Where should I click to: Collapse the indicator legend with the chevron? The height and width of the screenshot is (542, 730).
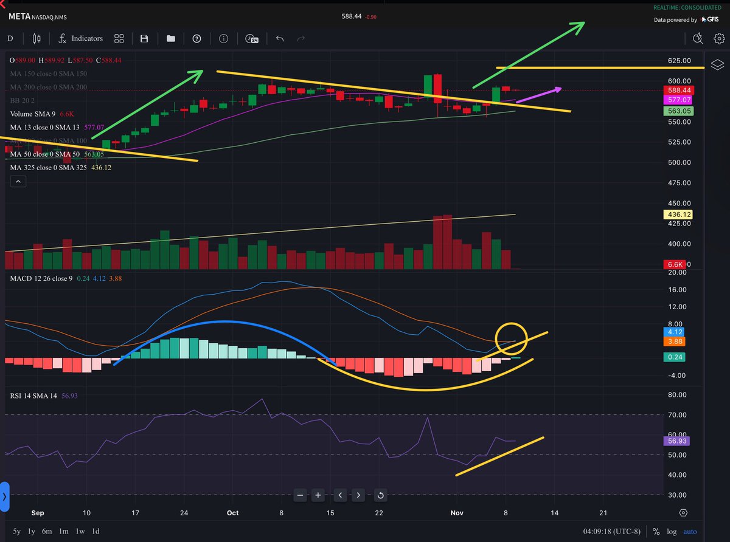(x=18, y=181)
